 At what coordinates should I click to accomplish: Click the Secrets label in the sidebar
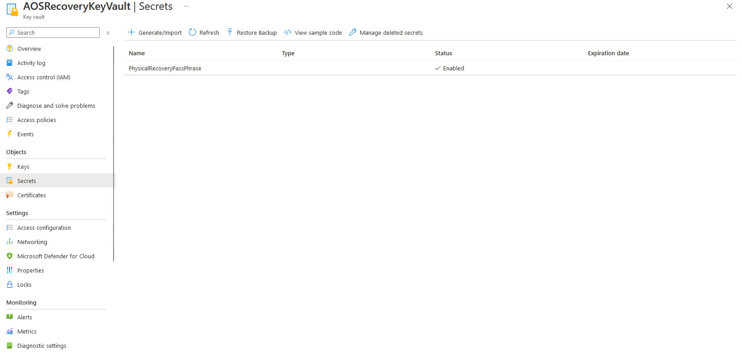[x=27, y=181]
